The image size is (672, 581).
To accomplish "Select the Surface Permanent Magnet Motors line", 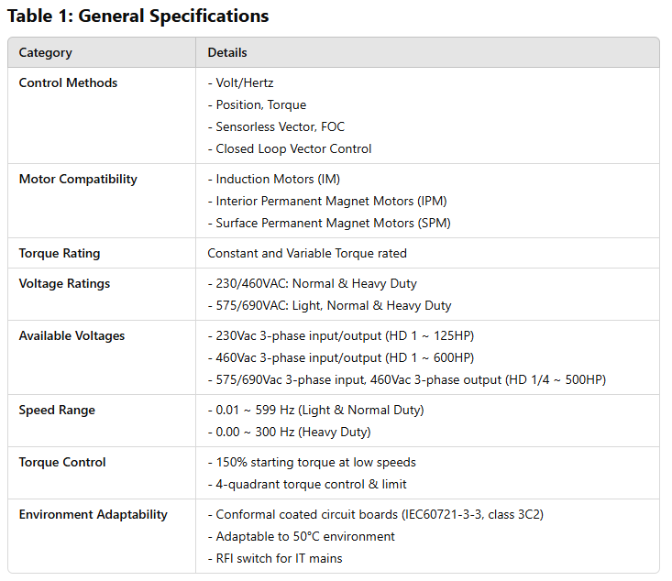I will (x=329, y=223).
